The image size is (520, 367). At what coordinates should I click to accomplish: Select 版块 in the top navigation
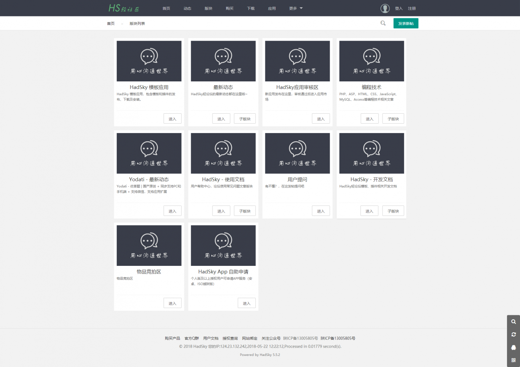pos(209,8)
